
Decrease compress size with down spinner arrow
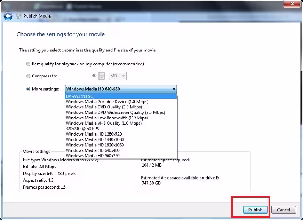(102, 78)
